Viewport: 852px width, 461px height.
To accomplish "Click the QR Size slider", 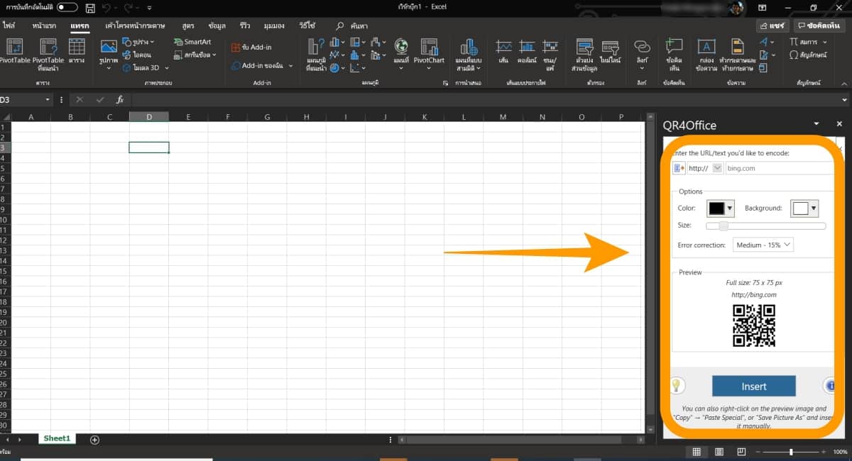I will pos(765,226).
